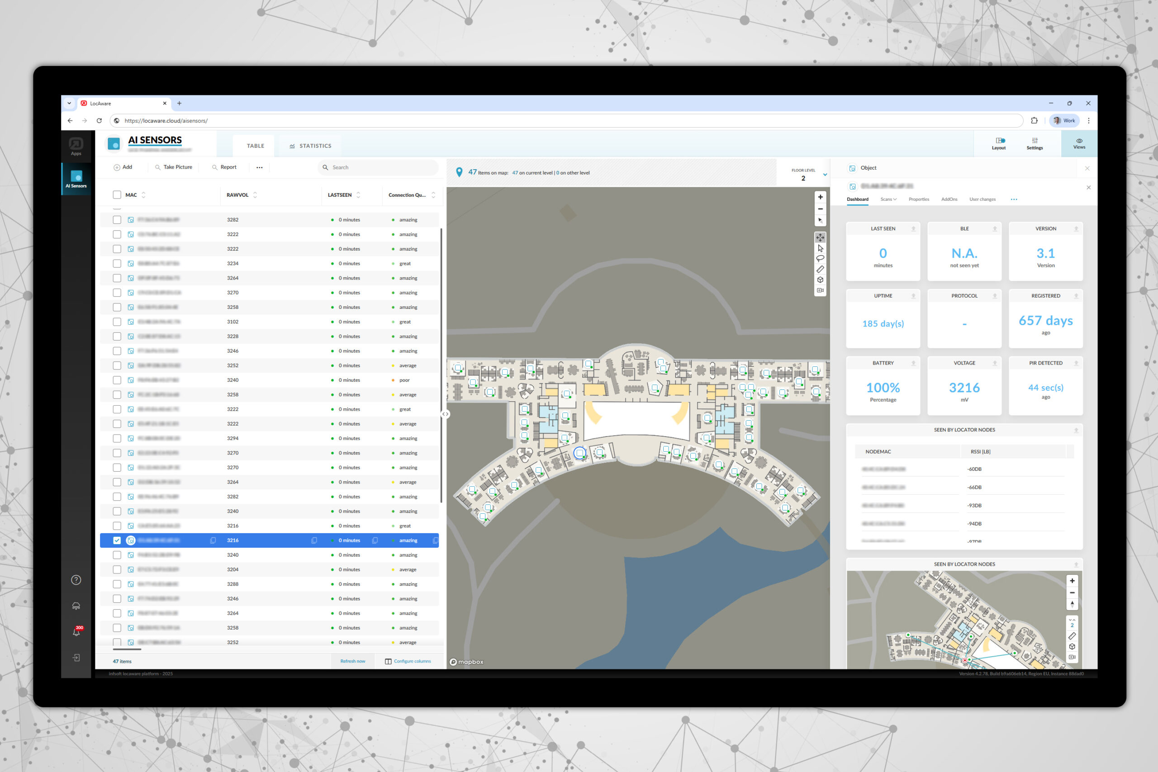
Task: Open notifications bell with 200 badge
Action: (x=76, y=632)
